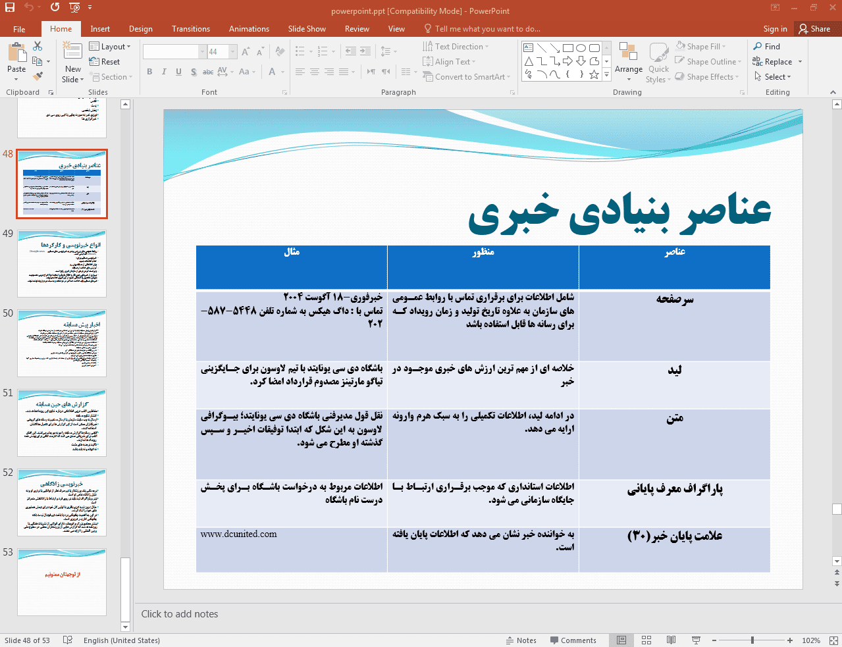Click the notes area to add notes
The image size is (842, 647).
[483, 614]
